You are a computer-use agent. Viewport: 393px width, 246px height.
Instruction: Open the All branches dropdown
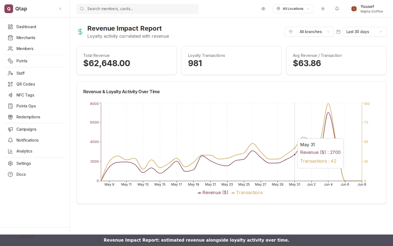click(x=309, y=32)
